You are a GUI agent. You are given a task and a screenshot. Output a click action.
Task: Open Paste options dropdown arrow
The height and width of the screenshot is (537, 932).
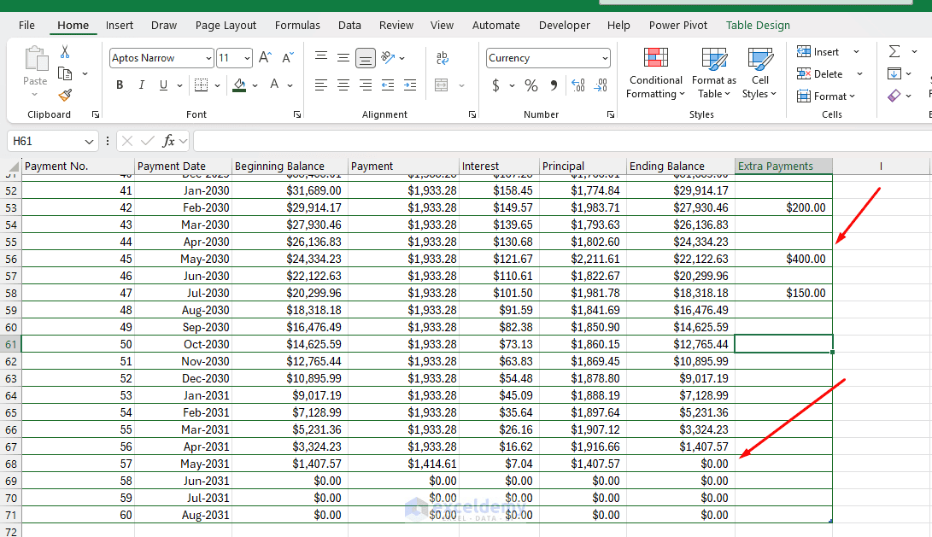[x=34, y=95]
